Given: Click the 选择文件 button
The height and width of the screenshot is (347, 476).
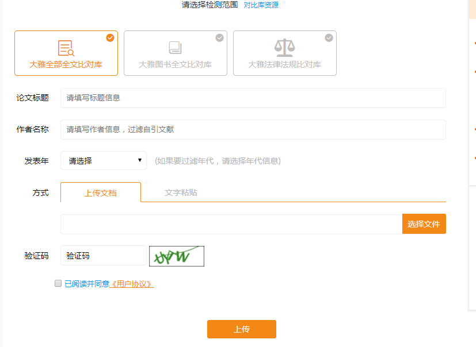Looking at the screenshot, I should point(424,224).
